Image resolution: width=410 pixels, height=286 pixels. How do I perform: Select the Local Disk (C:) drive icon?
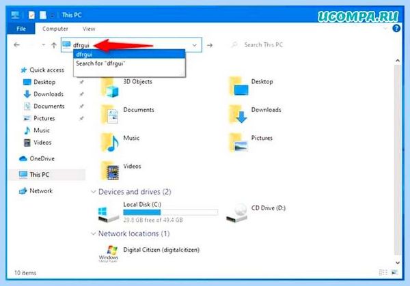click(x=109, y=214)
